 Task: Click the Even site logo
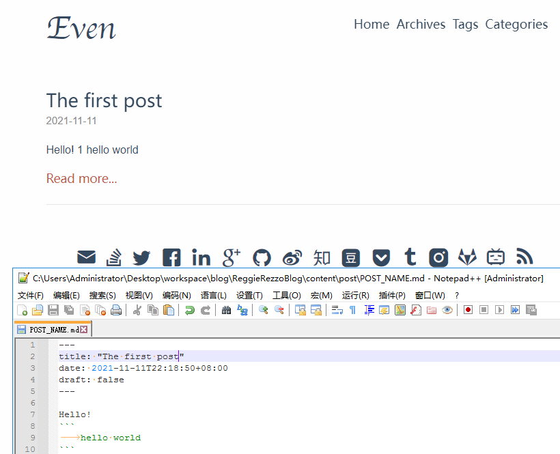[x=81, y=28]
